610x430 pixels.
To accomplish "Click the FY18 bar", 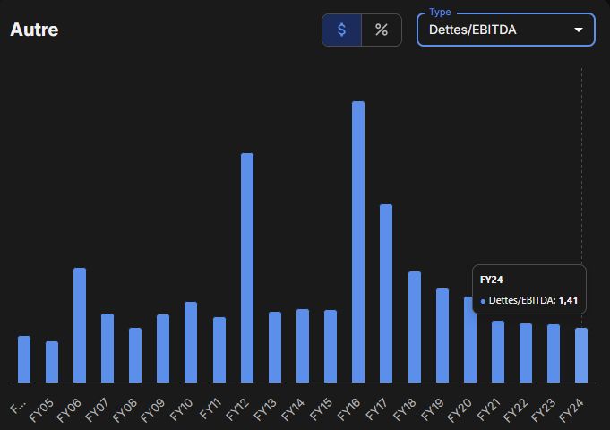I will click(415, 327).
